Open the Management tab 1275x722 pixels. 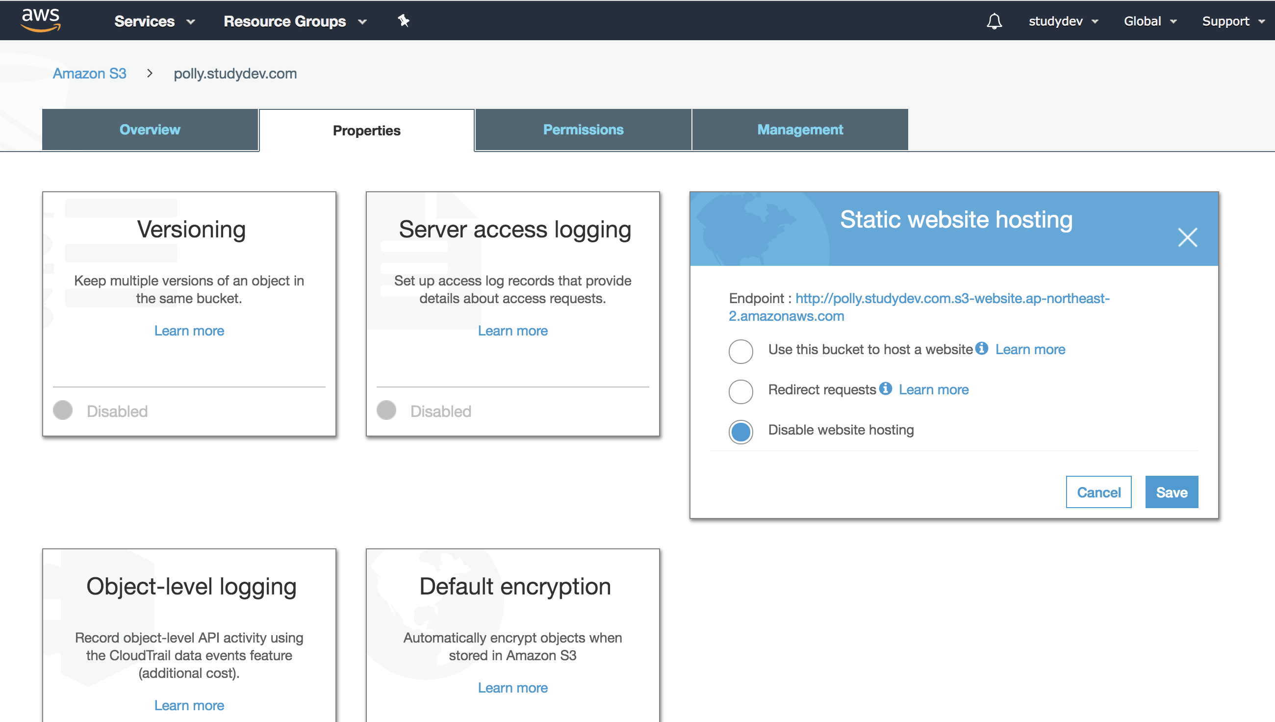pos(800,129)
